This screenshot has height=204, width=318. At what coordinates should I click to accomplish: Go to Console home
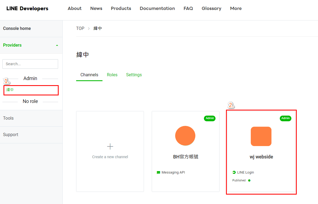click(17, 29)
